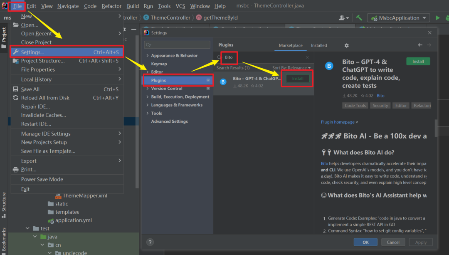The image size is (449, 255).
Task: Click the large Bito logo in plugin details
Action: coord(329,66)
